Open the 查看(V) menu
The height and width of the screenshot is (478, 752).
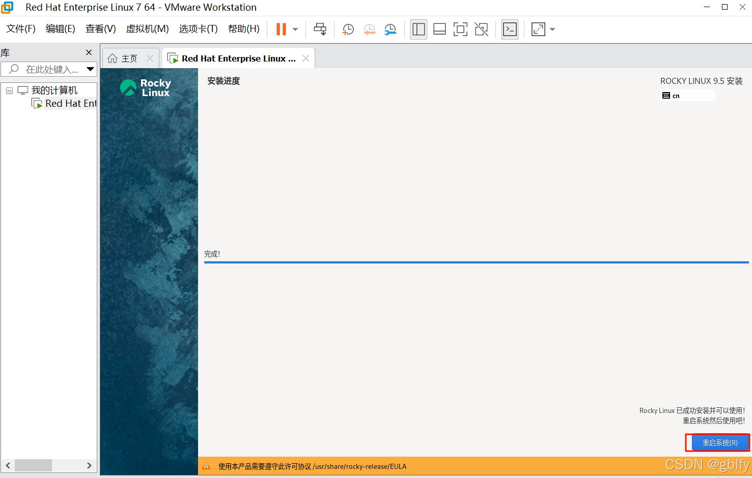click(101, 28)
